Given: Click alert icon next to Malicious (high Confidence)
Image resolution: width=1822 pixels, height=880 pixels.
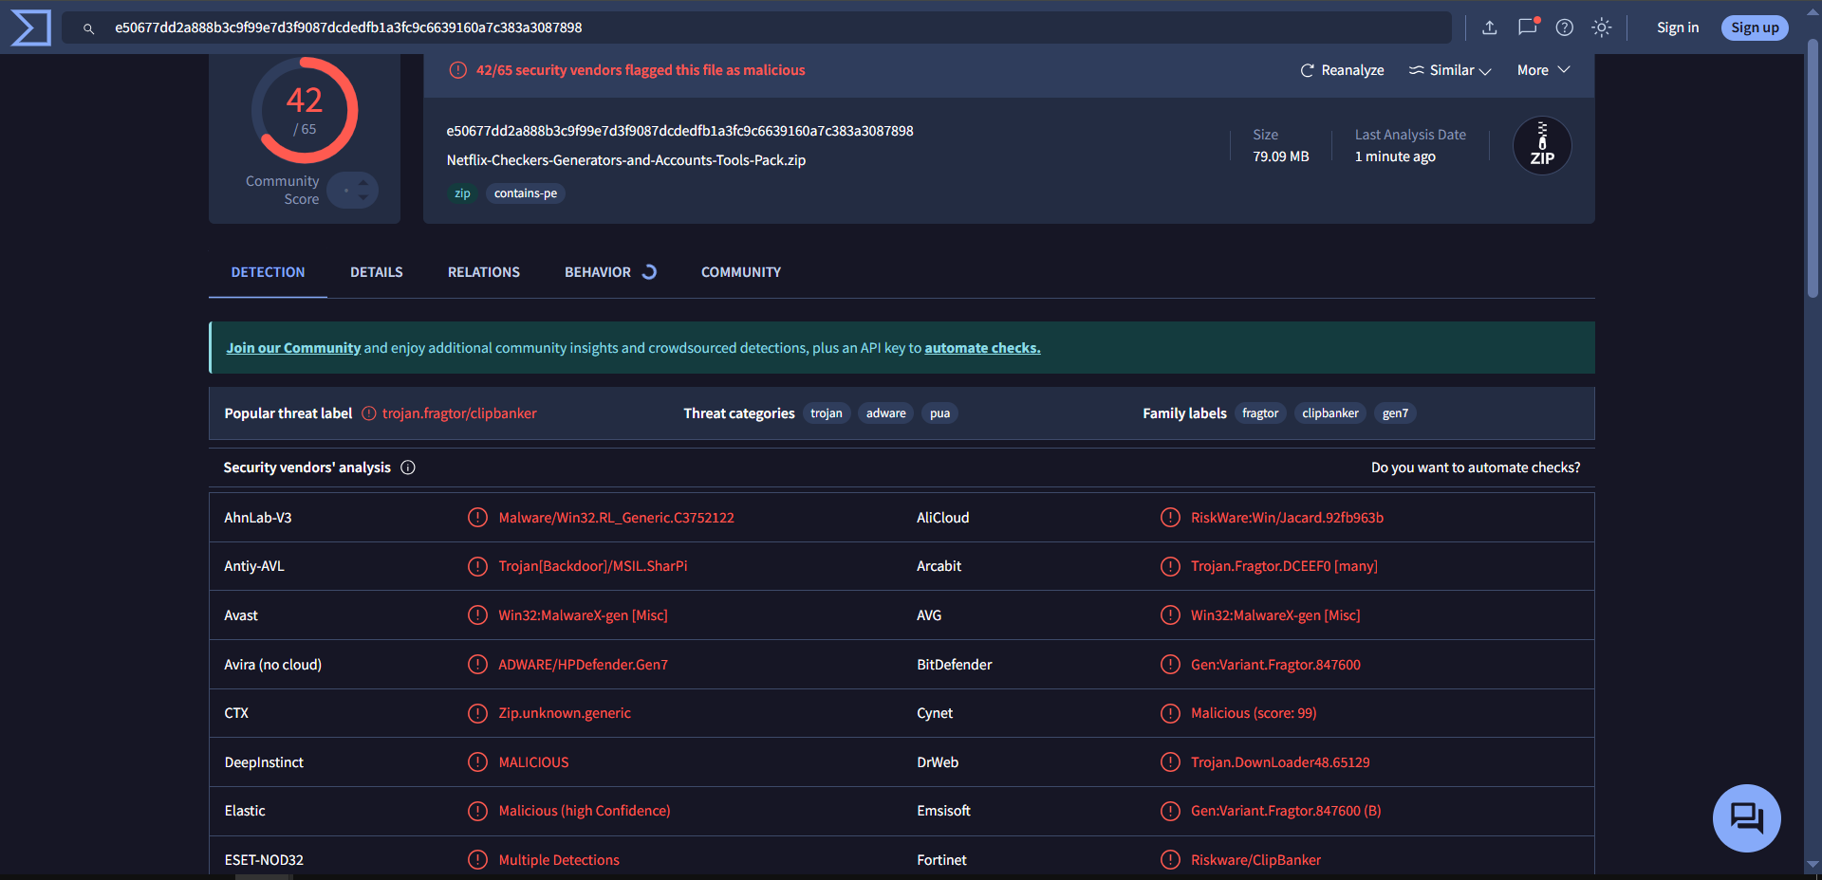Looking at the screenshot, I should 477,811.
